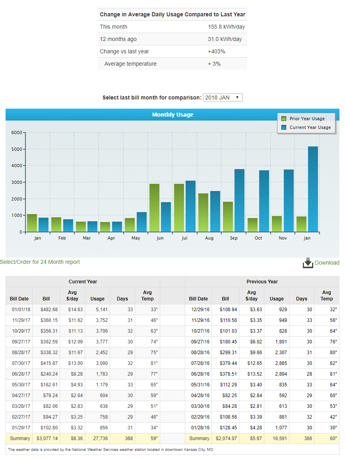This screenshot has width=345, height=460.
Task: Click the $482.68 bill amount cell
Action: pos(46,309)
